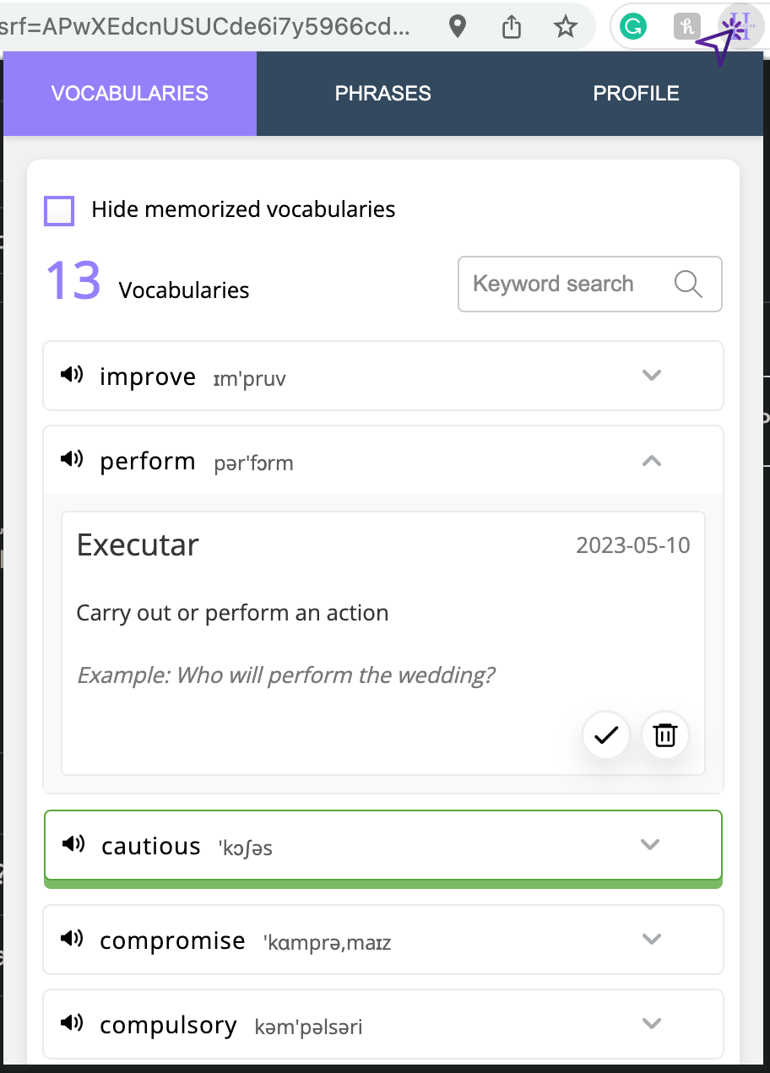Select the VOCABULARIES tab
This screenshot has width=770, height=1073.
(130, 94)
